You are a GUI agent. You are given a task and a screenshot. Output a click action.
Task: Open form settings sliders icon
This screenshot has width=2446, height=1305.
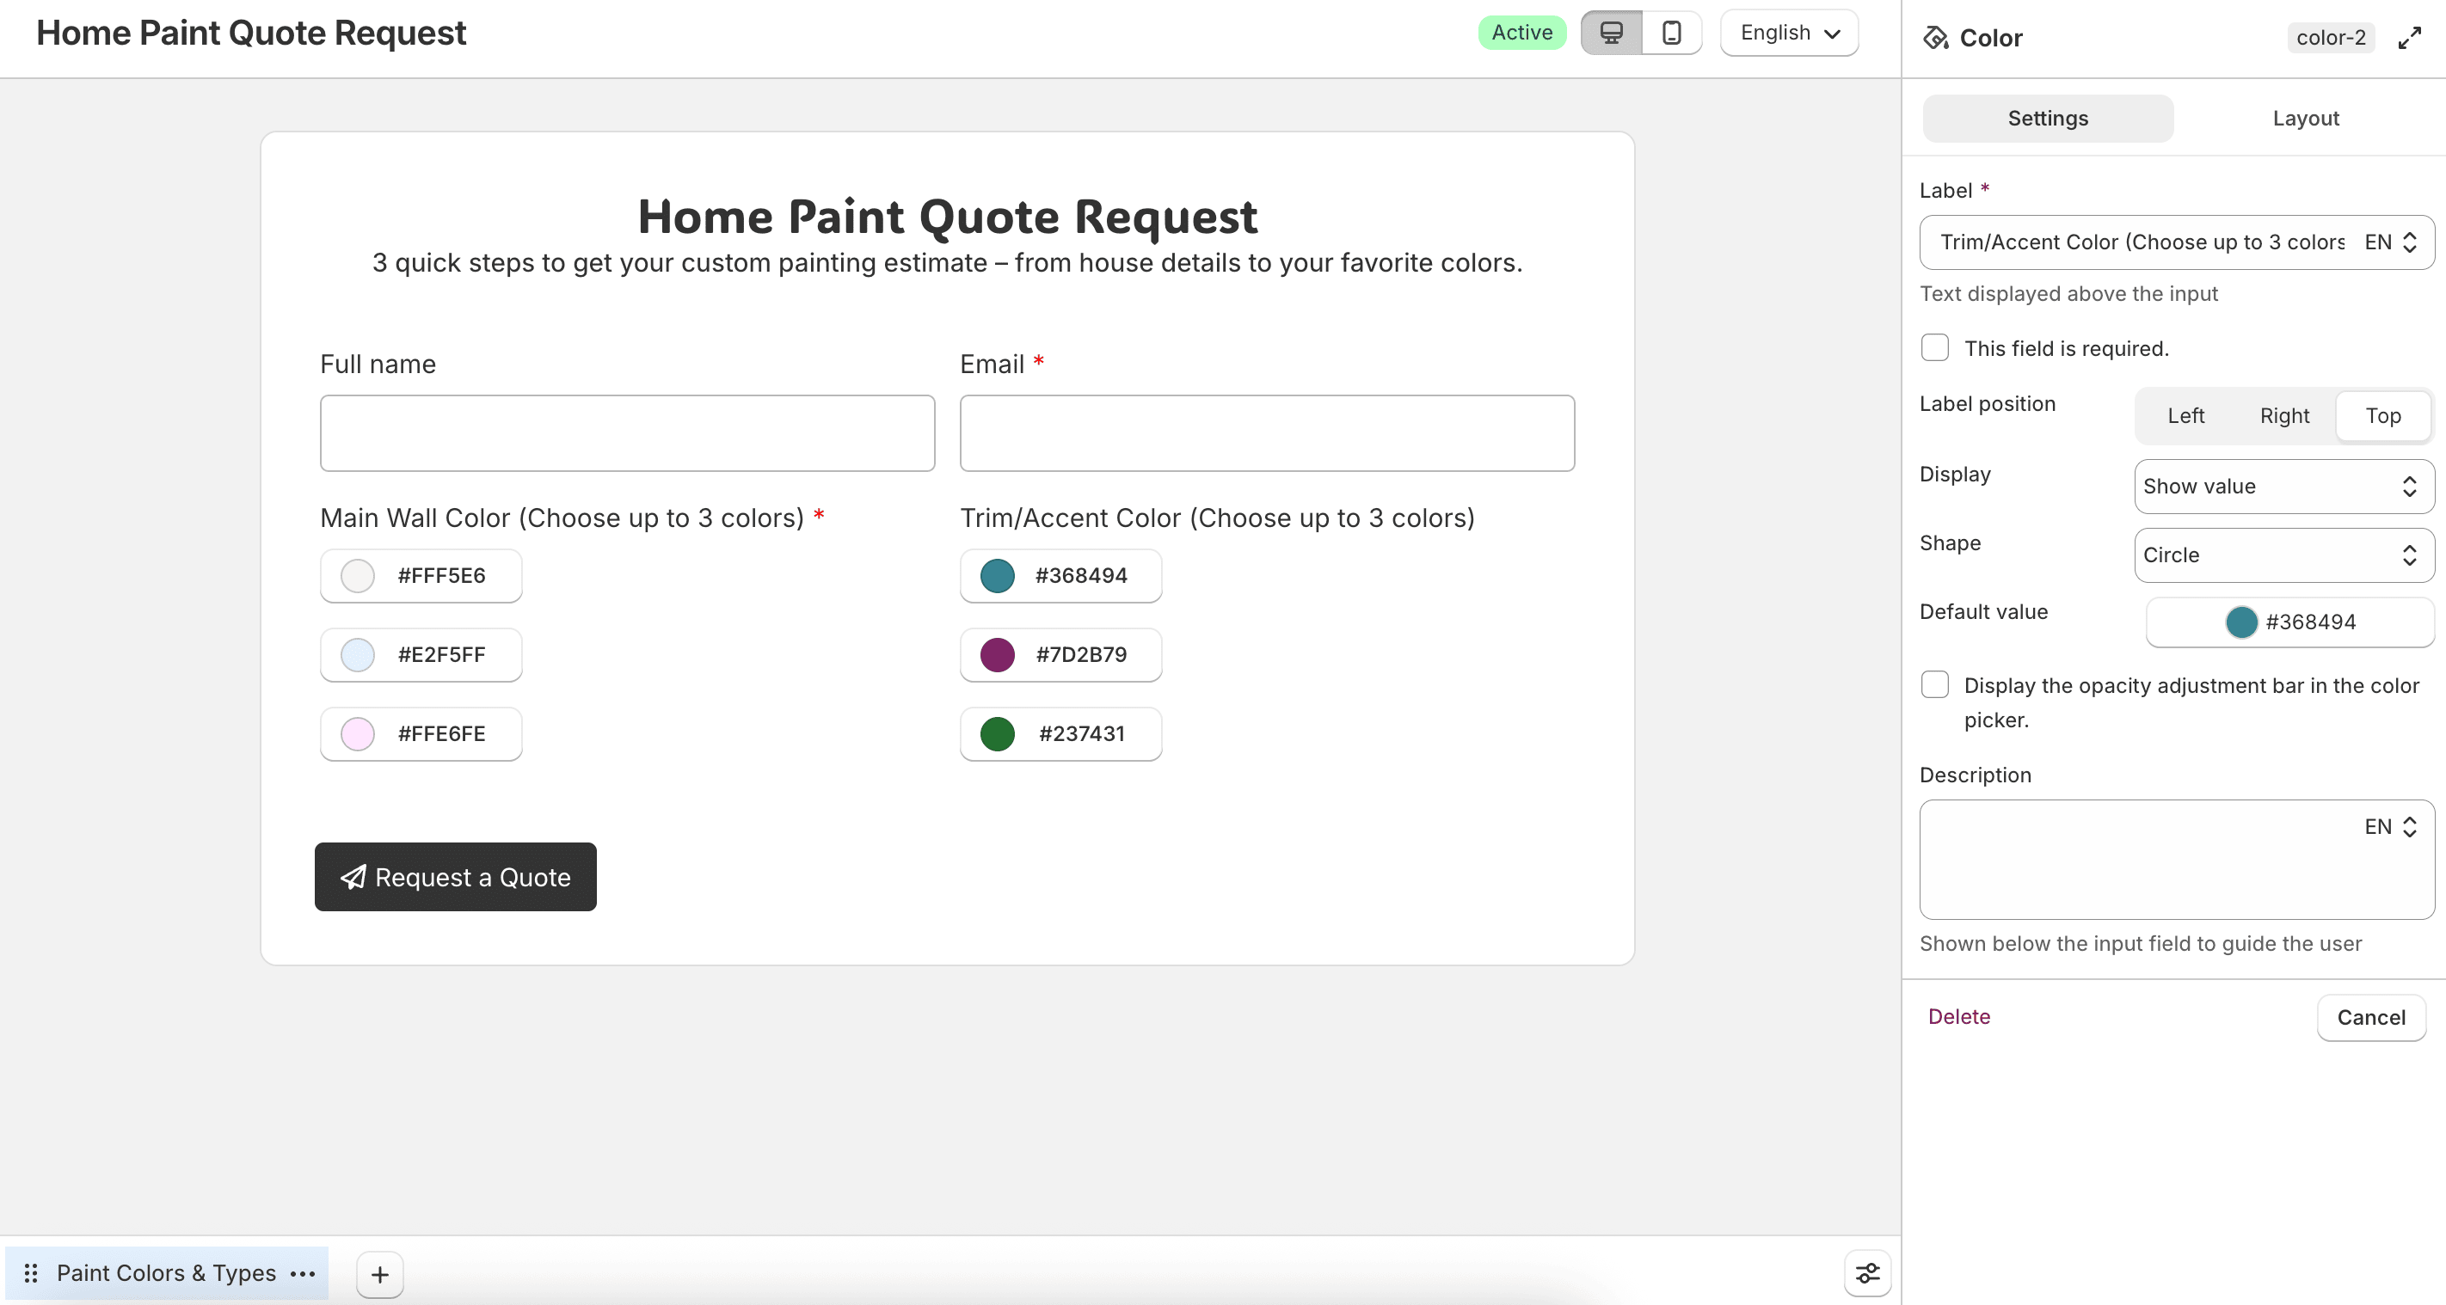click(x=1867, y=1274)
